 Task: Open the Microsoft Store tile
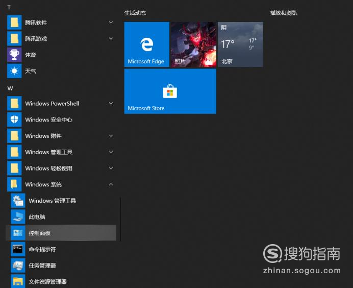(170, 91)
